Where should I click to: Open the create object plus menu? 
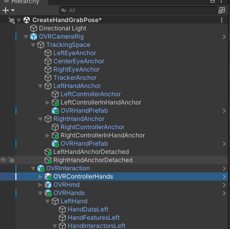(x=8, y=10)
